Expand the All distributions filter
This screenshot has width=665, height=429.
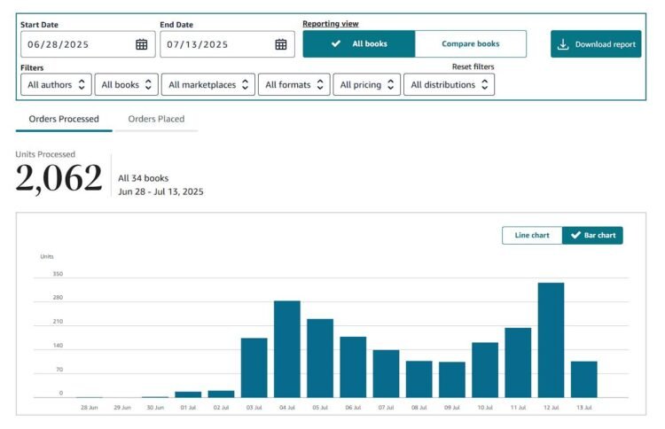449,85
